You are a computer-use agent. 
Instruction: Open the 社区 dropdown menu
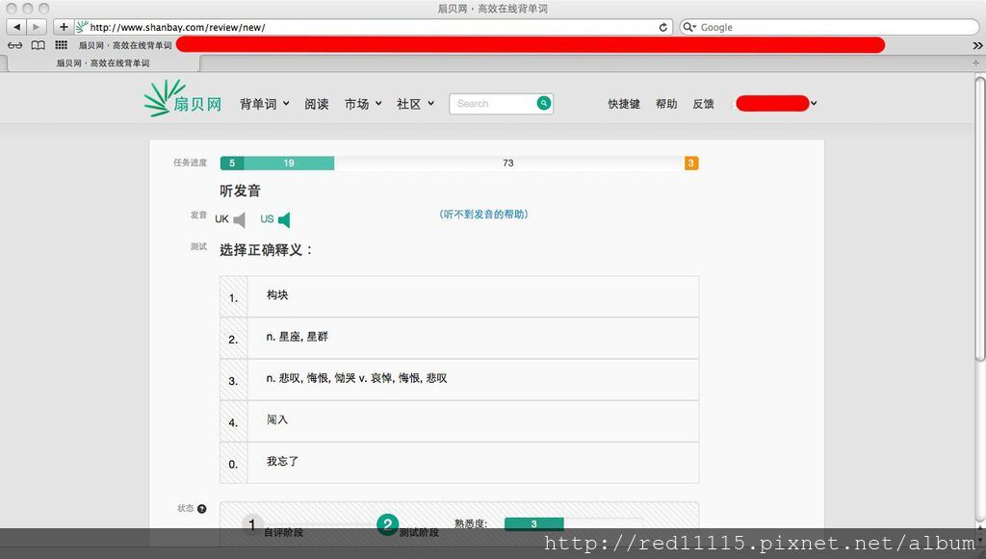click(415, 104)
